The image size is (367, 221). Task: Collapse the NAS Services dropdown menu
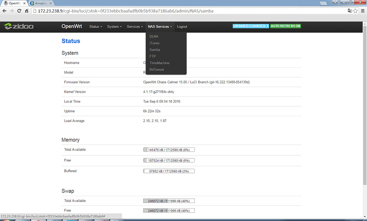[x=160, y=27]
